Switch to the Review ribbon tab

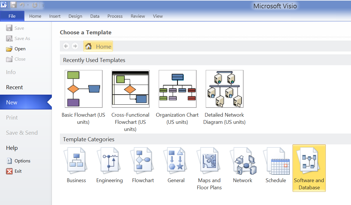coord(138,16)
